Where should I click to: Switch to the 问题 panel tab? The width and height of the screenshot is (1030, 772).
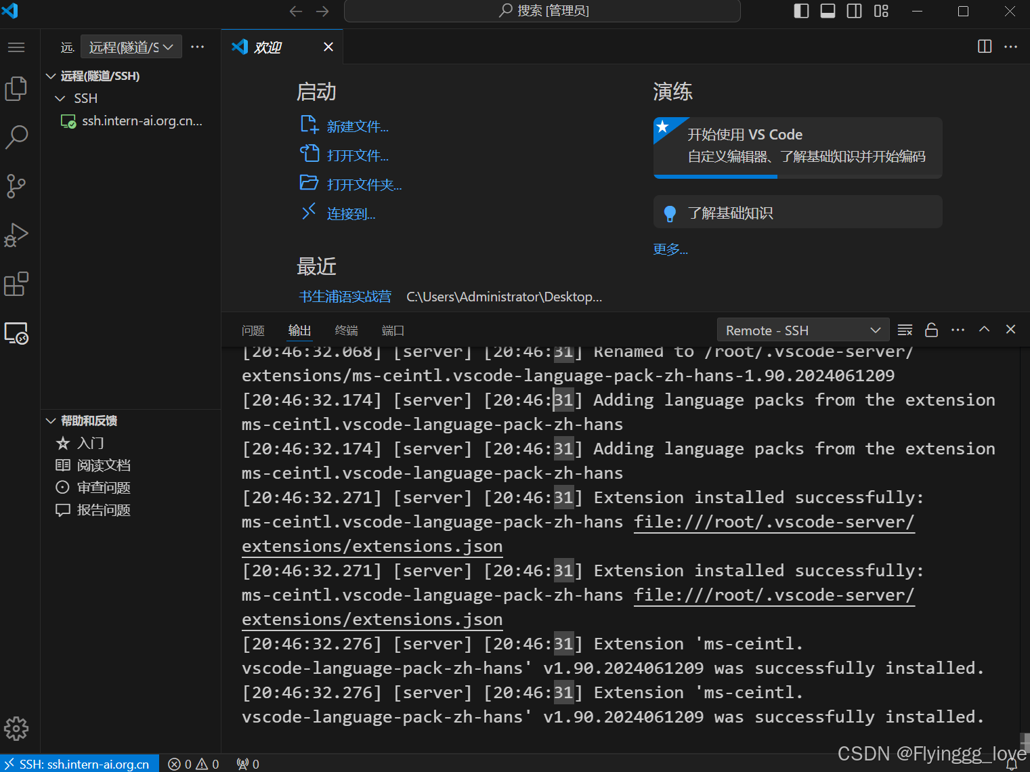[253, 330]
